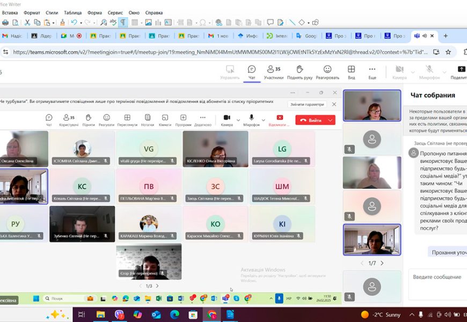Open the Реагировать reactions menu

[x=327, y=72]
